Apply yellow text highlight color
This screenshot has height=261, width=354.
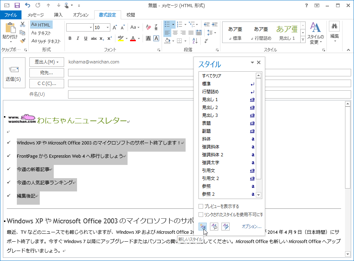pyautogui.click(x=121, y=38)
